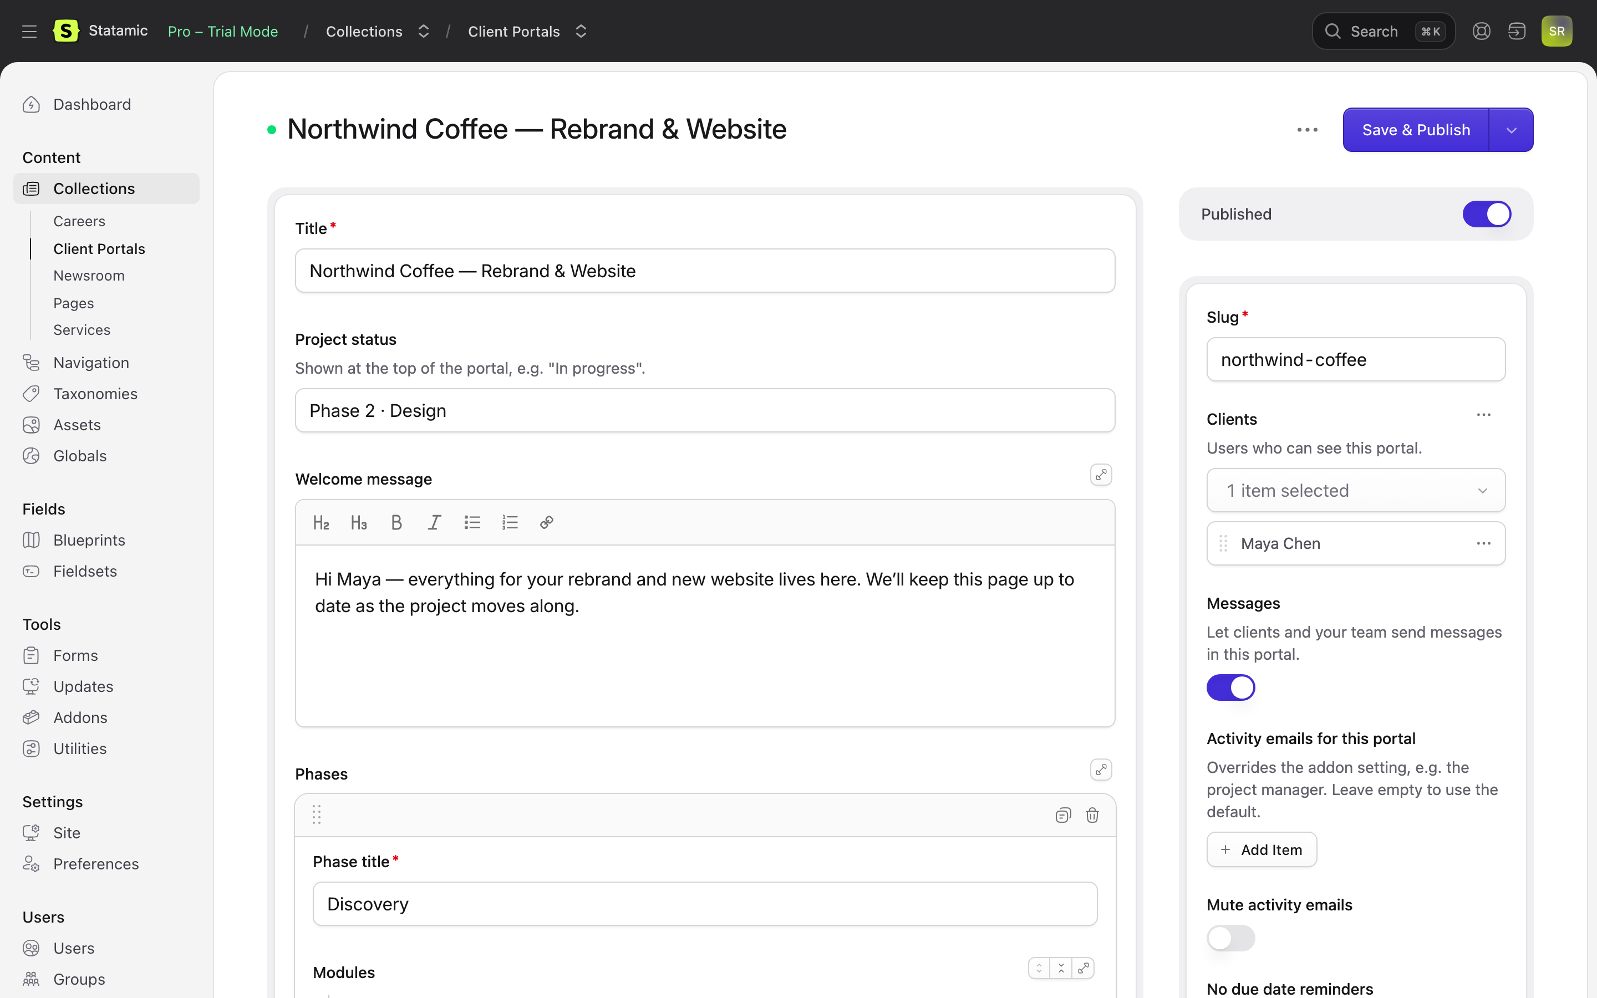The width and height of the screenshot is (1597, 998).
Task: Open the Search box in top bar
Action: [x=1384, y=31]
